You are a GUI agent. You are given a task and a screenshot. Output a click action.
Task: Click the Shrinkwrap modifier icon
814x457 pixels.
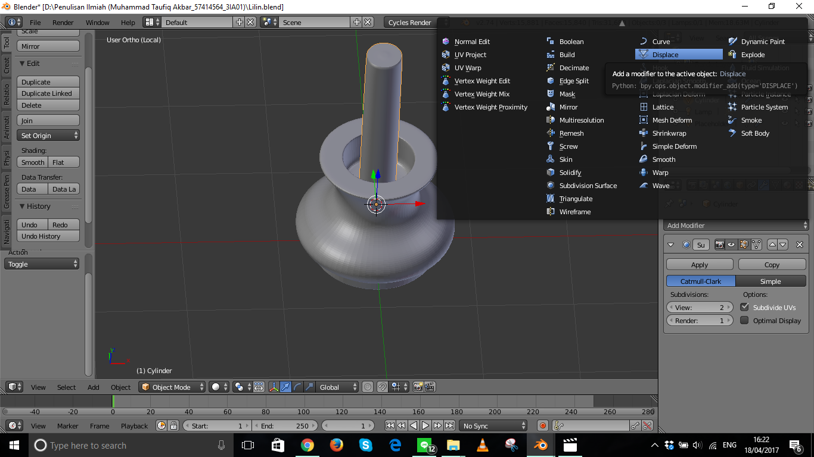click(x=644, y=133)
